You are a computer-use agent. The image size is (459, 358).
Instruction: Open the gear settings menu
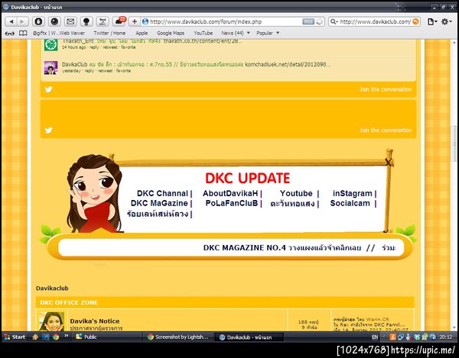[446, 21]
